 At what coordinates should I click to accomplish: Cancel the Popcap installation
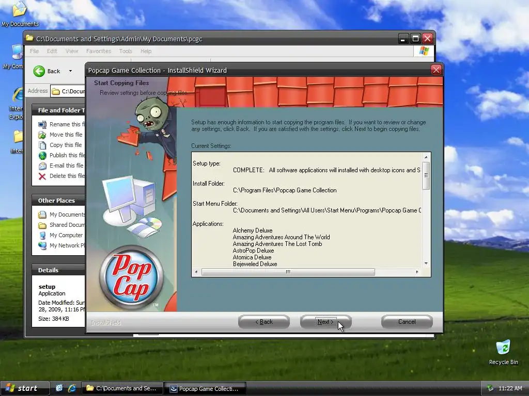click(407, 322)
